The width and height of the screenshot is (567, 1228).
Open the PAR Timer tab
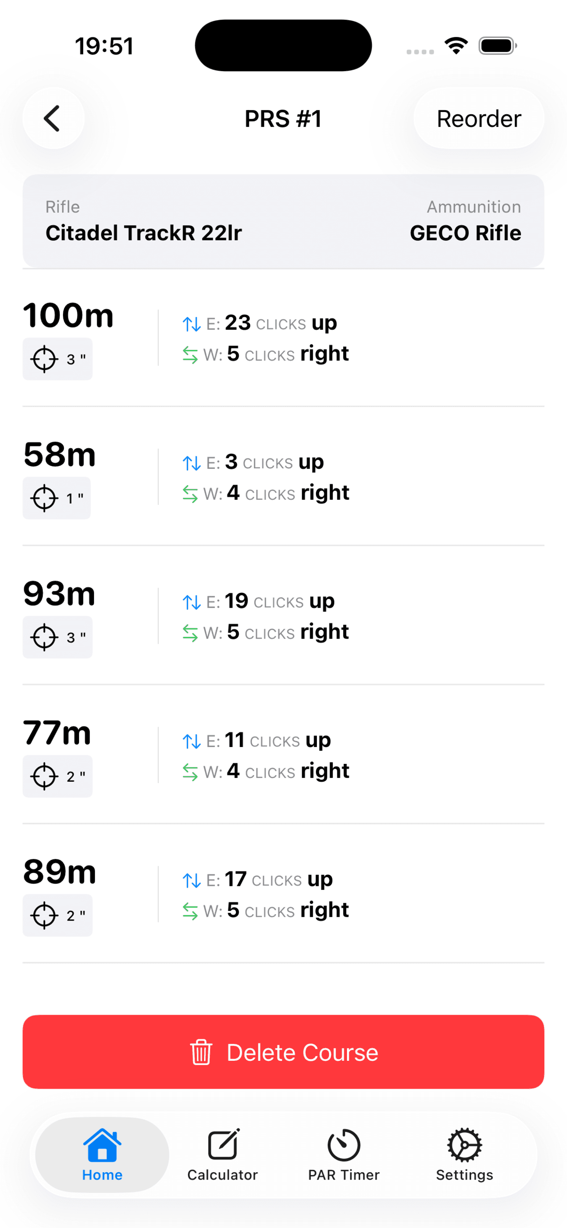(x=344, y=1154)
